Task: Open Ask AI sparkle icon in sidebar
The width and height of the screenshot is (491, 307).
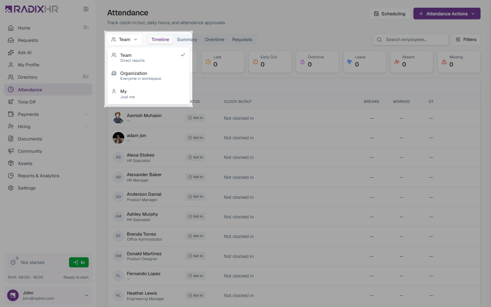Action: pyautogui.click(x=11, y=53)
